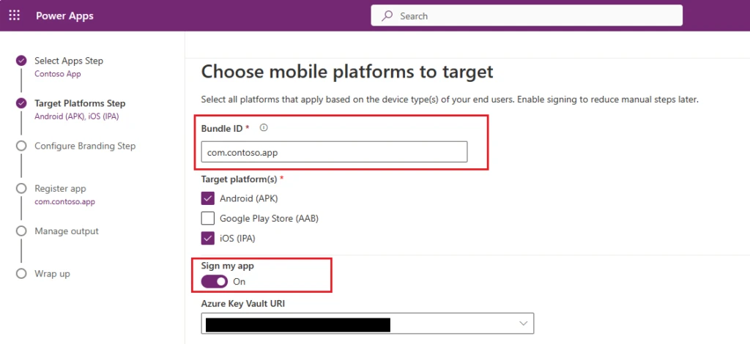The width and height of the screenshot is (750, 344).
Task: Click the Select Apps Step completed icon
Action: point(21,61)
